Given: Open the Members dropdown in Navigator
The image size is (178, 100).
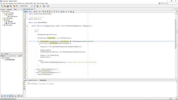Looking at the screenshot, I should coord(6,56).
